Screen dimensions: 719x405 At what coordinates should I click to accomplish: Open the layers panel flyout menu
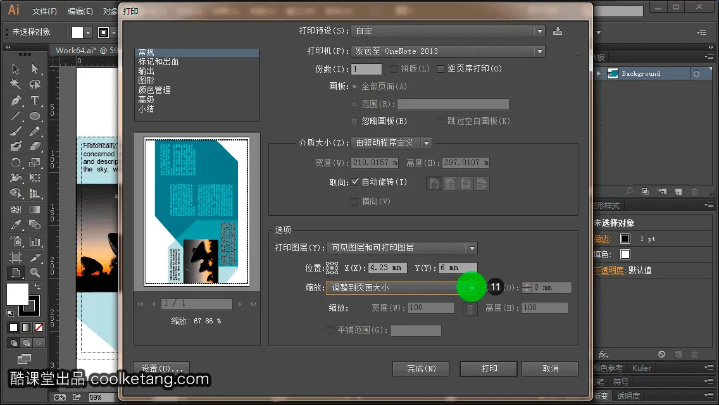[x=709, y=57]
